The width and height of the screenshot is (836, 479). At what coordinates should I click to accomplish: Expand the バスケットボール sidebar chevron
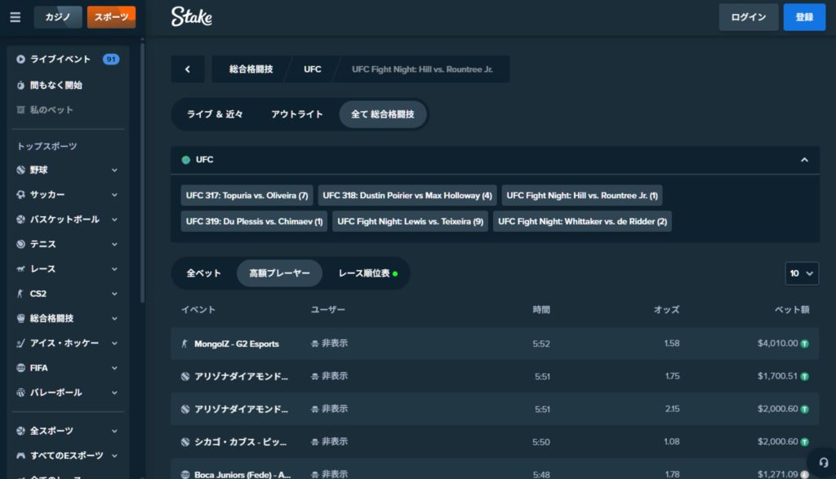114,219
